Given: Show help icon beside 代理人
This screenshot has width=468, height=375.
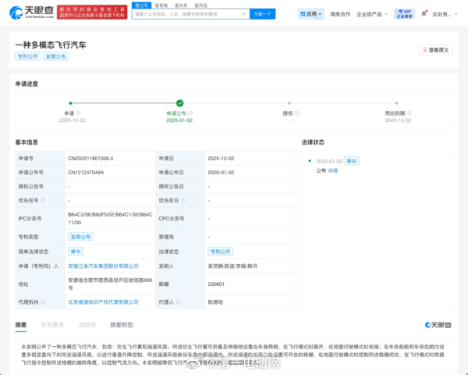Looking at the screenshot, I should tap(178, 302).
